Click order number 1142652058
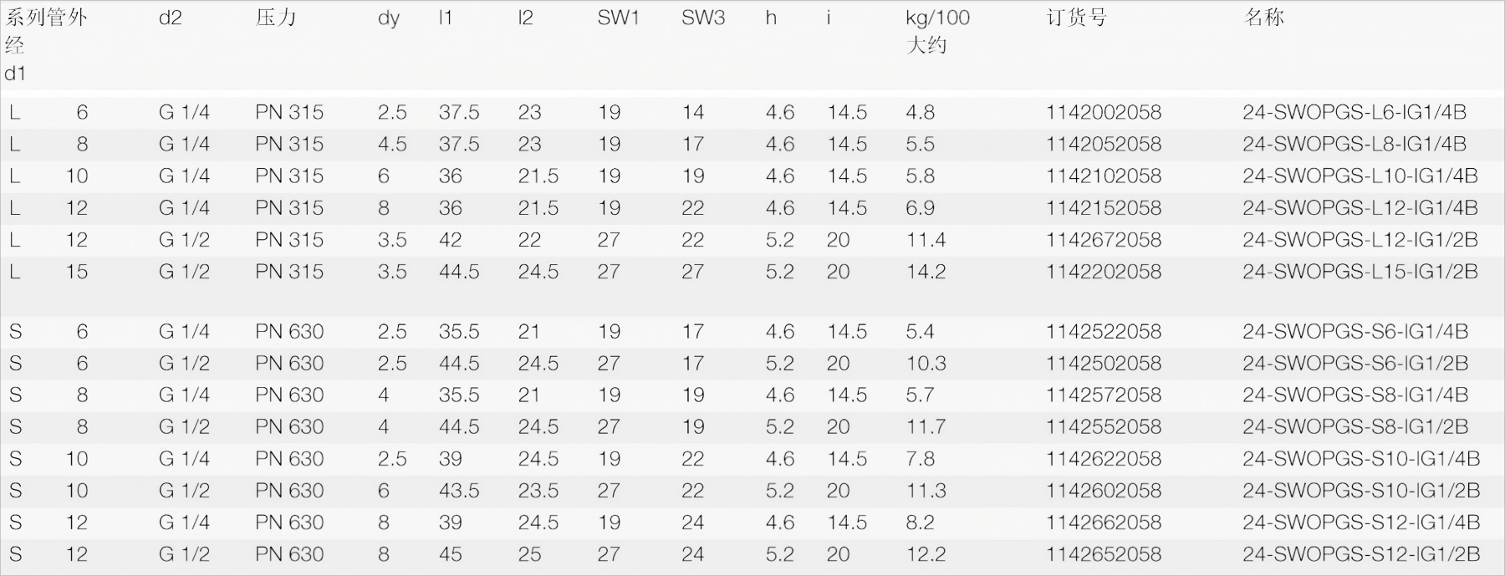 [x=1103, y=553]
